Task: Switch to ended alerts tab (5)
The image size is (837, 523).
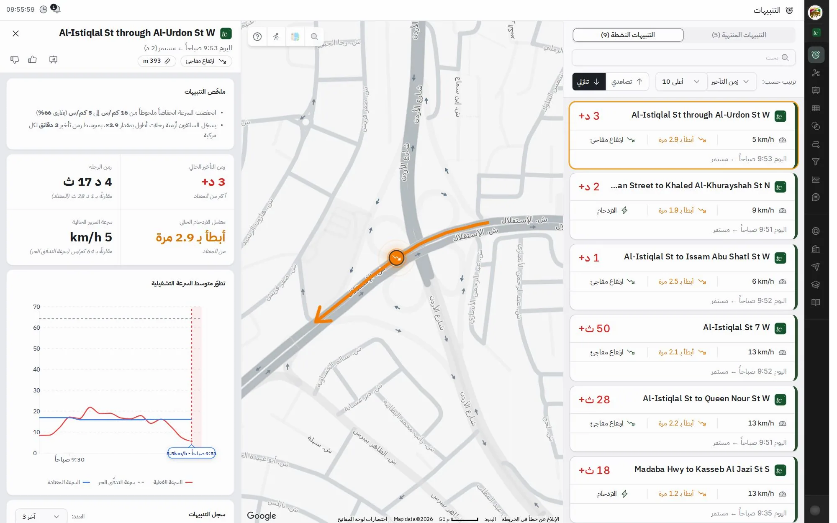Action: pyautogui.click(x=739, y=35)
